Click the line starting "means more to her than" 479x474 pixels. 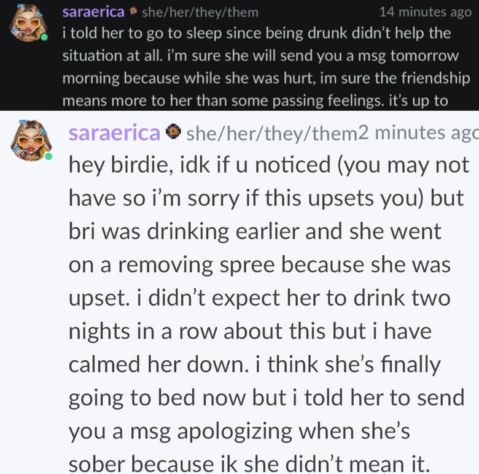point(255,100)
